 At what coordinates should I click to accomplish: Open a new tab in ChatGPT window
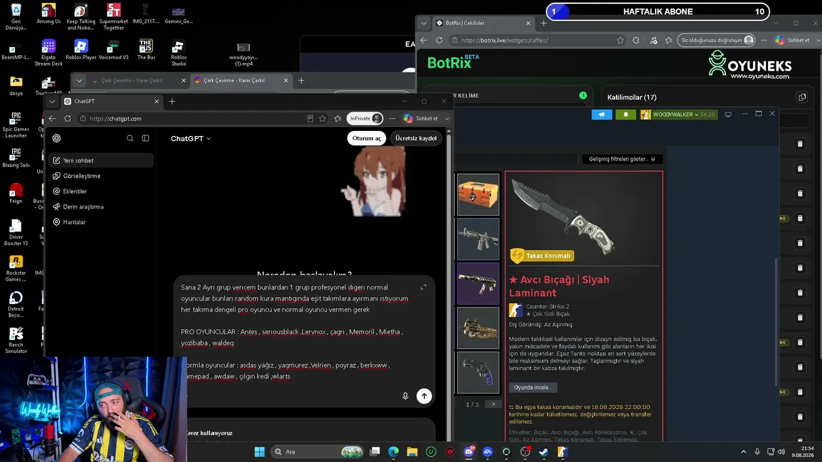pyautogui.click(x=171, y=101)
